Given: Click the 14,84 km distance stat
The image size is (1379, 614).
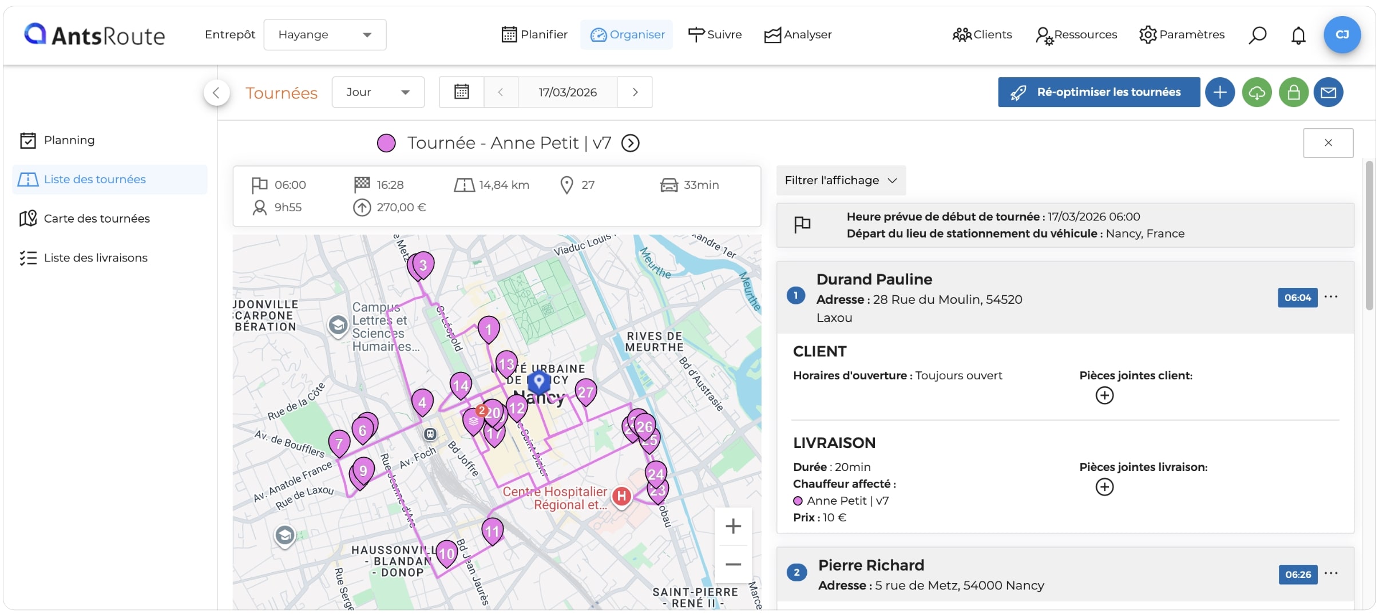Looking at the screenshot, I should [492, 185].
